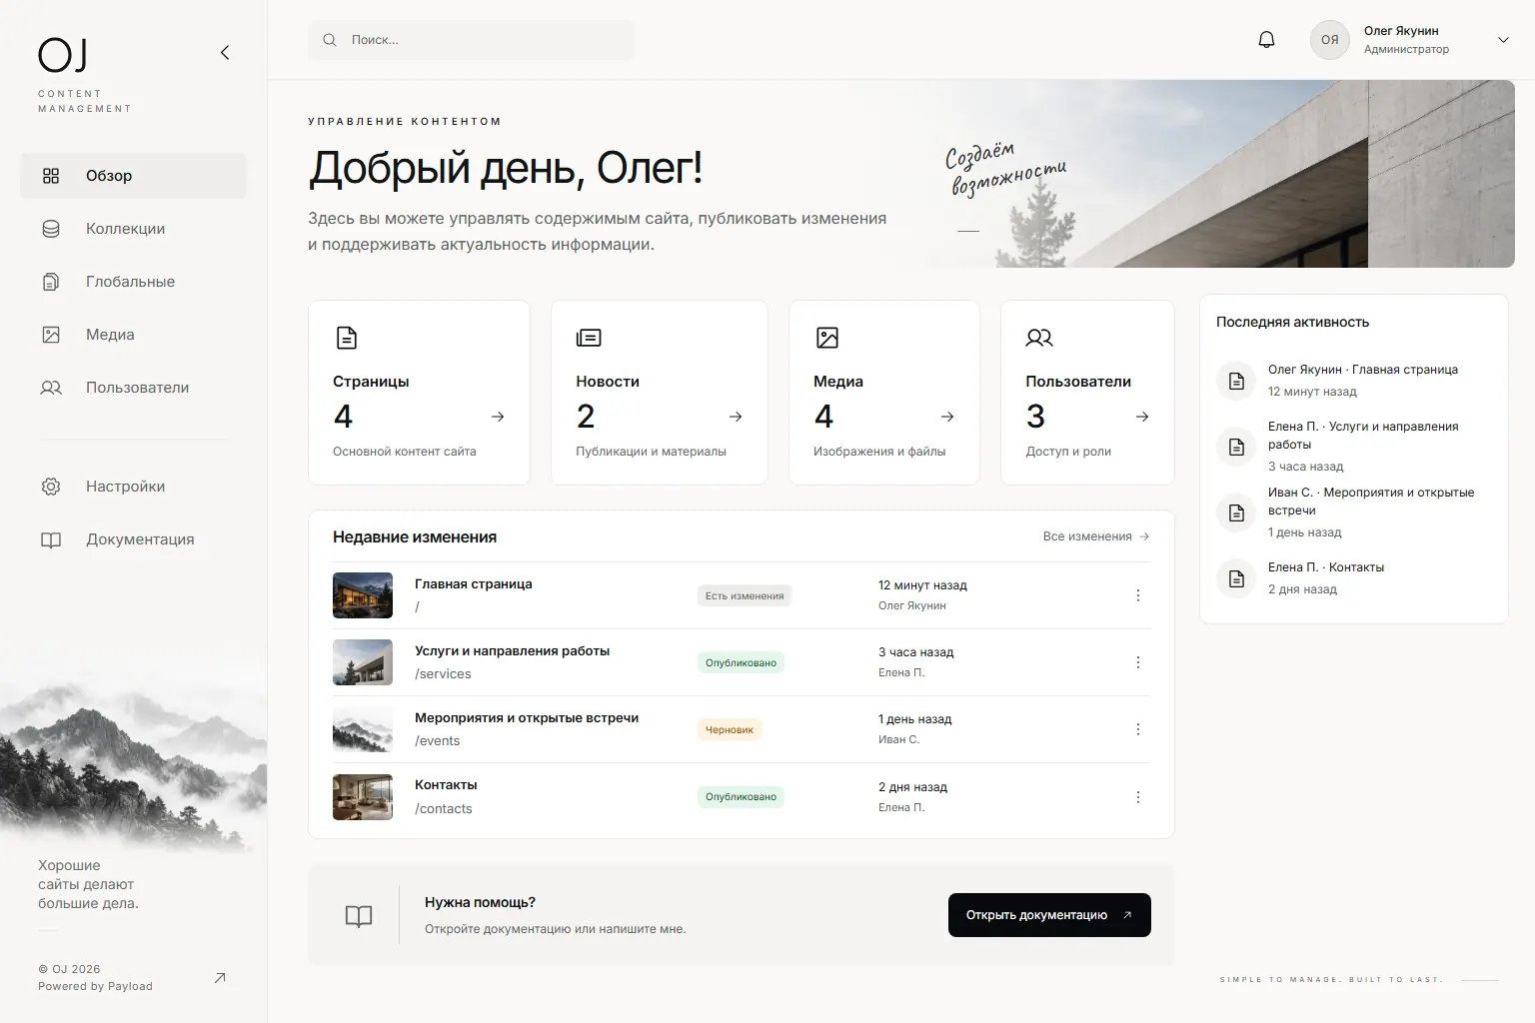The height and width of the screenshot is (1023, 1535).
Task: Open the Пользователи card arrow
Action: pyautogui.click(x=1142, y=417)
